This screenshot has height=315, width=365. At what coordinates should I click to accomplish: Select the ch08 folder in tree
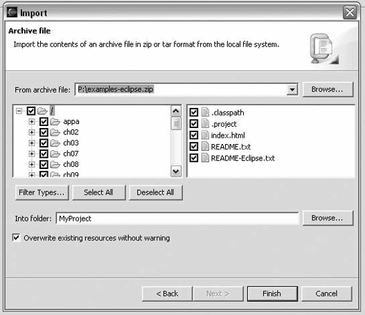(71, 164)
